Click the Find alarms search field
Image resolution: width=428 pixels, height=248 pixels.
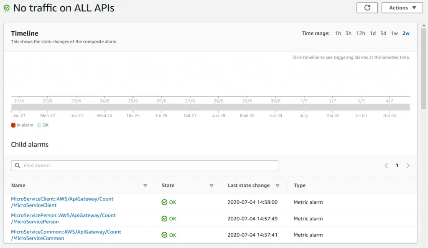point(145,166)
